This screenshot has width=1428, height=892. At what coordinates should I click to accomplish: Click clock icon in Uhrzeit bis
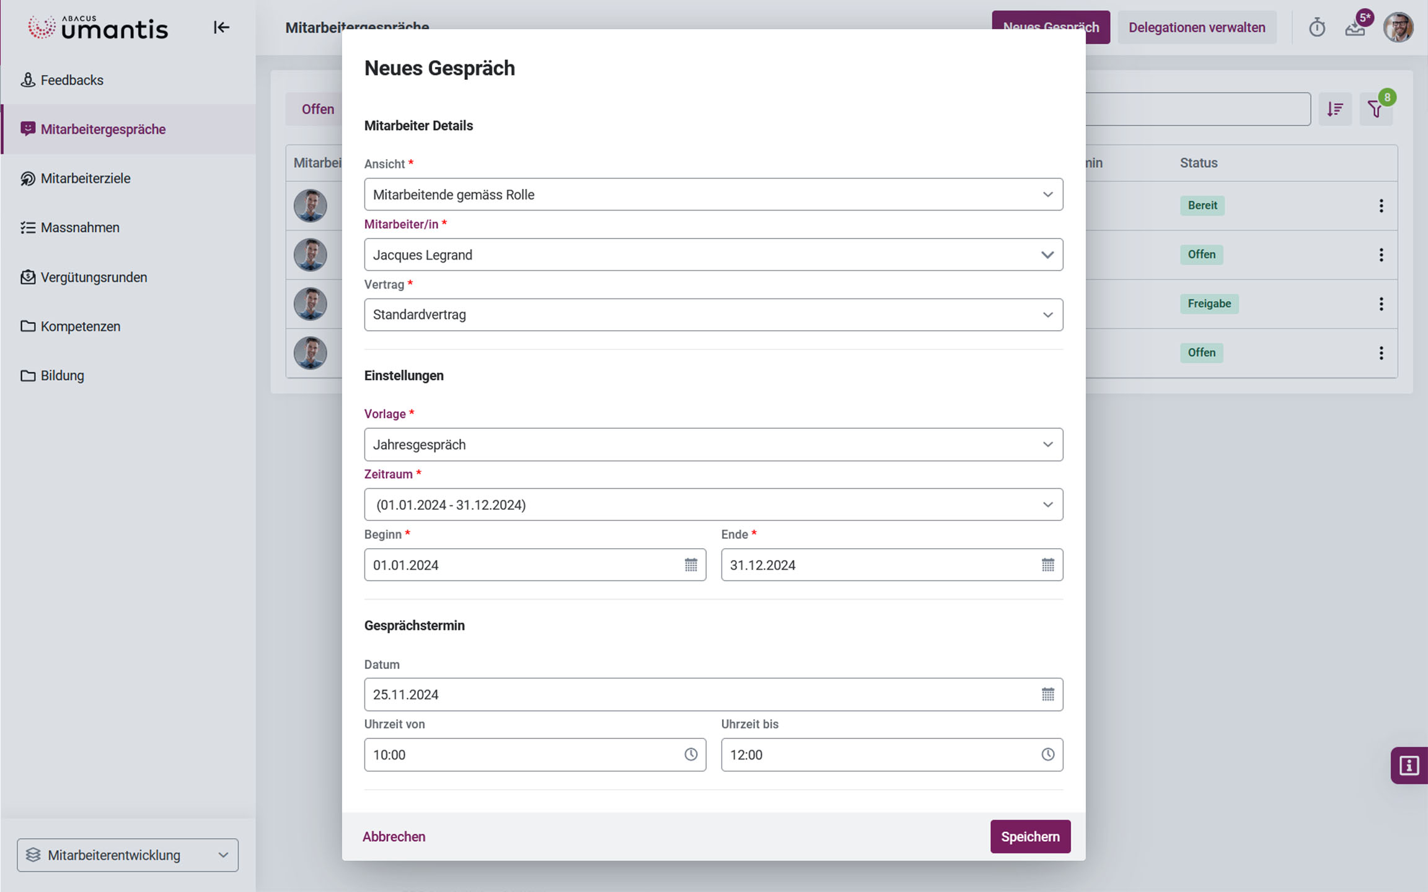coord(1047,754)
